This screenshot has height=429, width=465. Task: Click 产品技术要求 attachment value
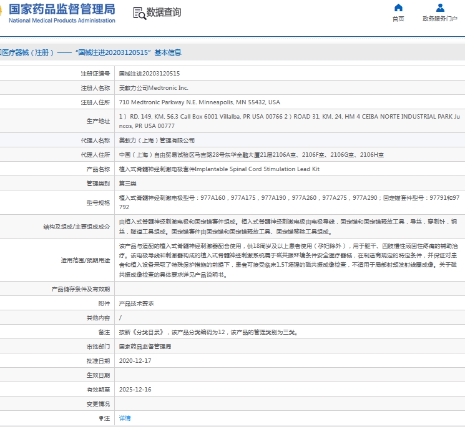137,303
